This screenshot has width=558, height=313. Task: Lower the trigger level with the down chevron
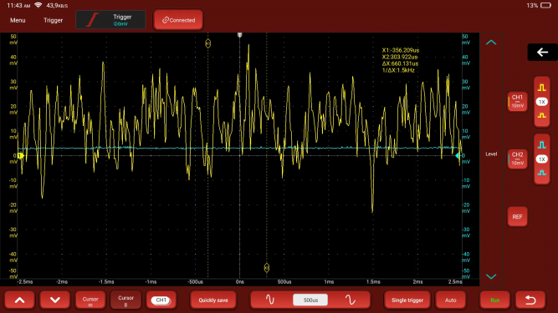[491, 276]
